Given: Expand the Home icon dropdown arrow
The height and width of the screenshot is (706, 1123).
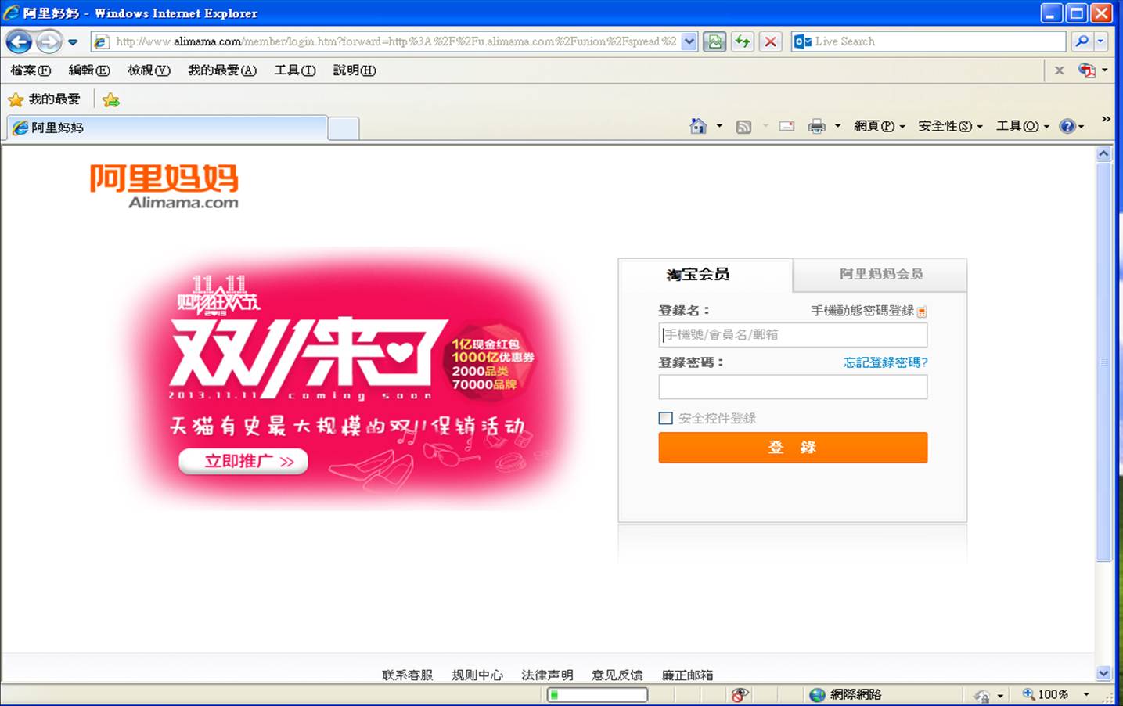Looking at the screenshot, I should click(719, 126).
